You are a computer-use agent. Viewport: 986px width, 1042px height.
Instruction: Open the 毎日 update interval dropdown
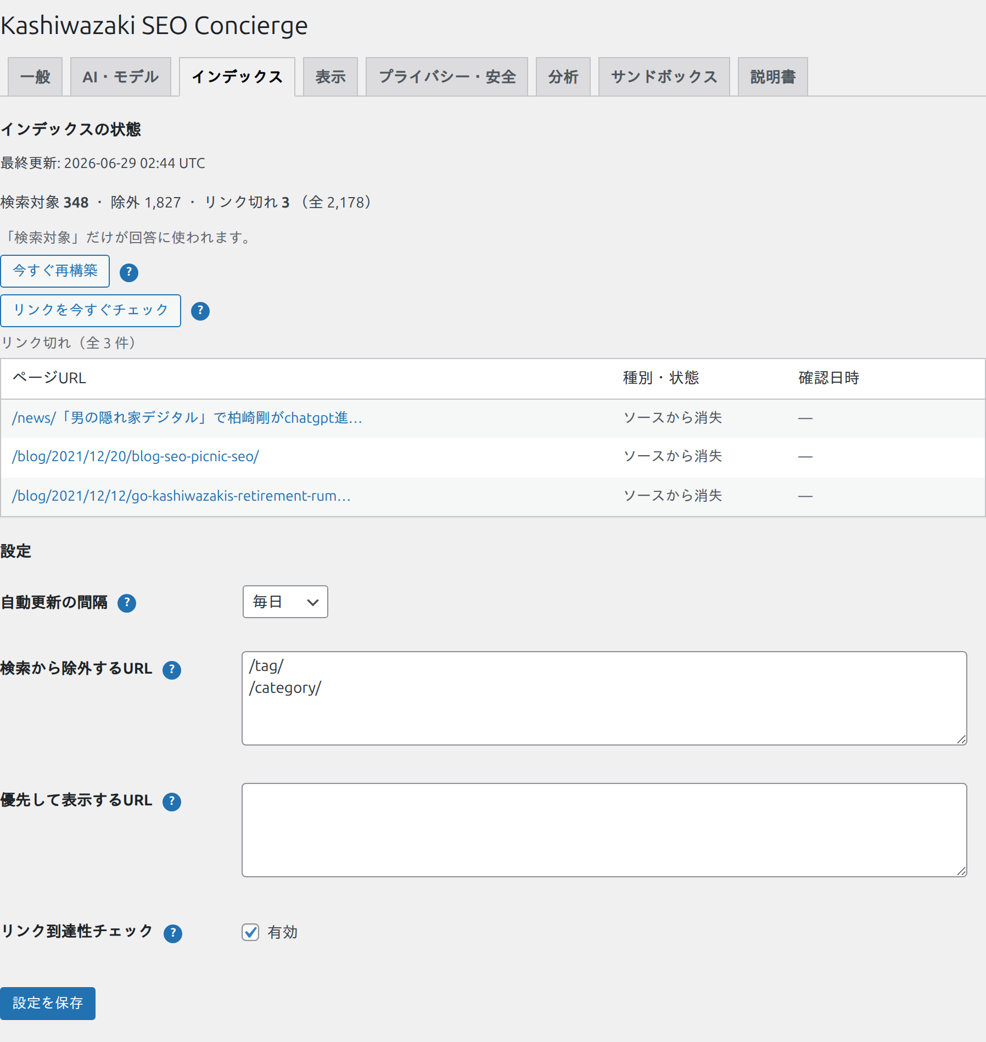[x=285, y=602]
